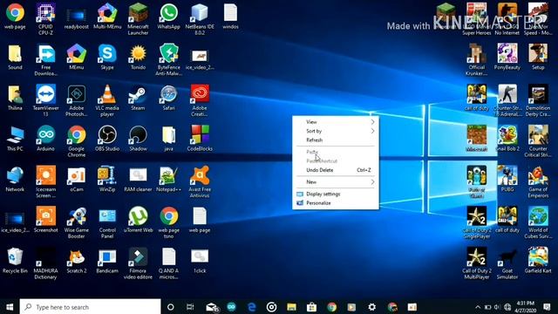Click the Skype desktop icon
Screen dimensions: 558x314
(x=107, y=57)
